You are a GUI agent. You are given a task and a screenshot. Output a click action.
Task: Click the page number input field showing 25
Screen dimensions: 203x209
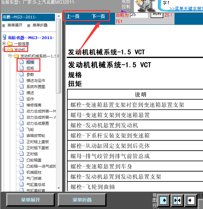point(139,15)
